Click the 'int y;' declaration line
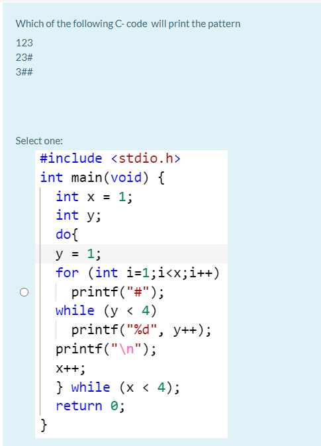The width and height of the screenshot is (321, 446). (78, 215)
